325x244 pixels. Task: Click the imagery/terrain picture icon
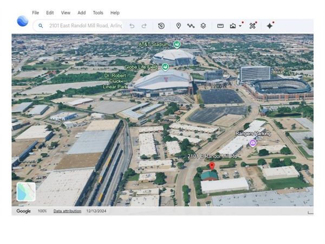coord(233,26)
